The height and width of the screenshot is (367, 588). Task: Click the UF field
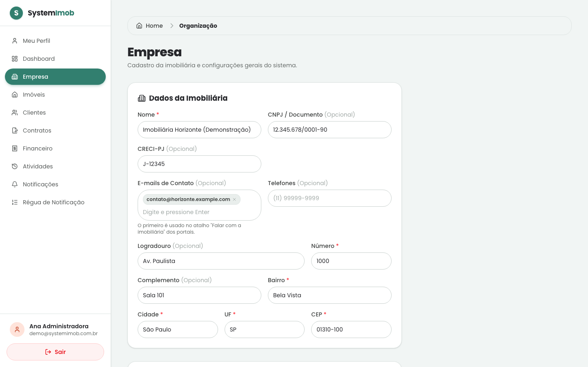coord(265,329)
